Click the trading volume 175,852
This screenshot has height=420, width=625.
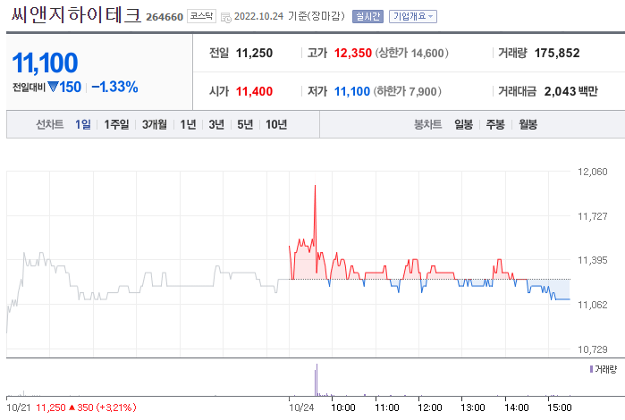557,53
